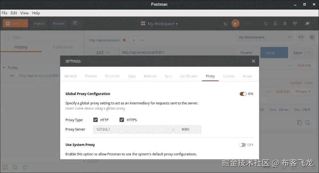
Task: Click the Params button
Action: tap(246, 53)
